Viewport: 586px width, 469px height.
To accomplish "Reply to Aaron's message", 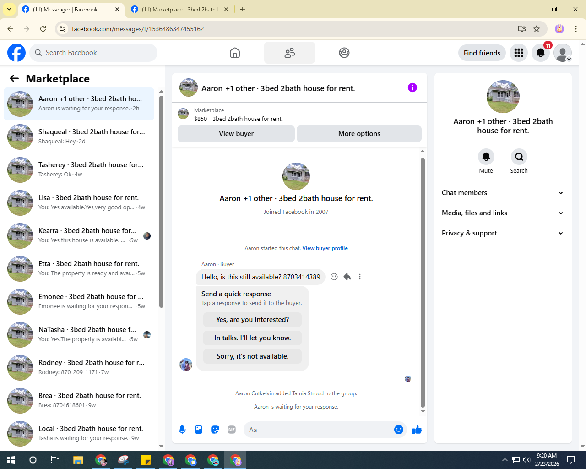I will (x=347, y=277).
